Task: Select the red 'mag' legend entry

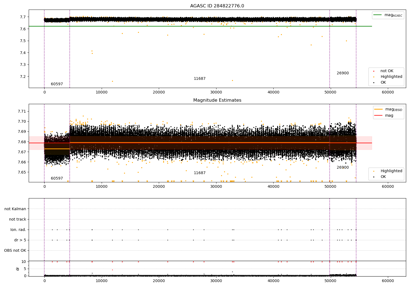Action: (384, 116)
